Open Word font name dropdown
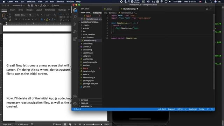This screenshot has height=126, width=224. [27, 15]
